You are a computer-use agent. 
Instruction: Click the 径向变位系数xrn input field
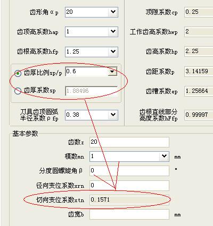click(x=129, y=185)
